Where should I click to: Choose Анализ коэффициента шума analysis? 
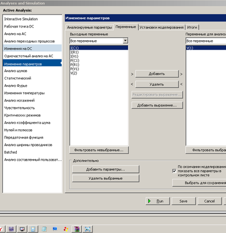(x=33, y=123)
